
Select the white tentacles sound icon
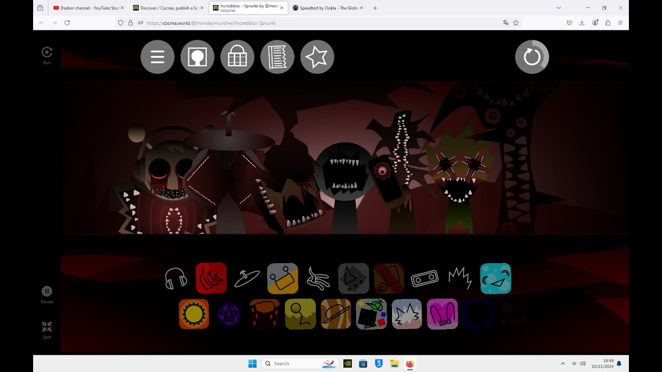click(318, 278)
